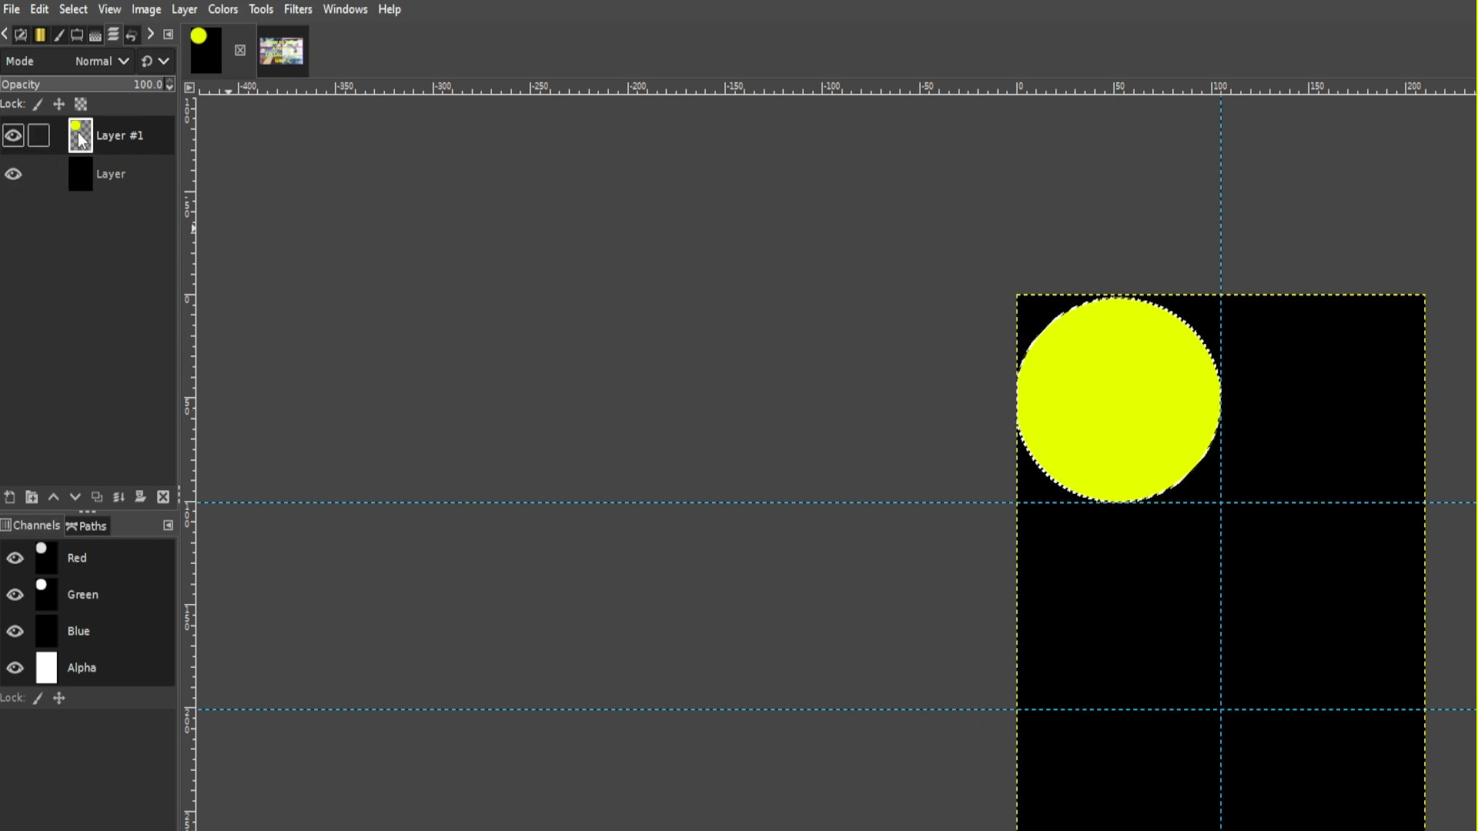
Task: Open the Filters menu
Action: [x=298, y=9]
